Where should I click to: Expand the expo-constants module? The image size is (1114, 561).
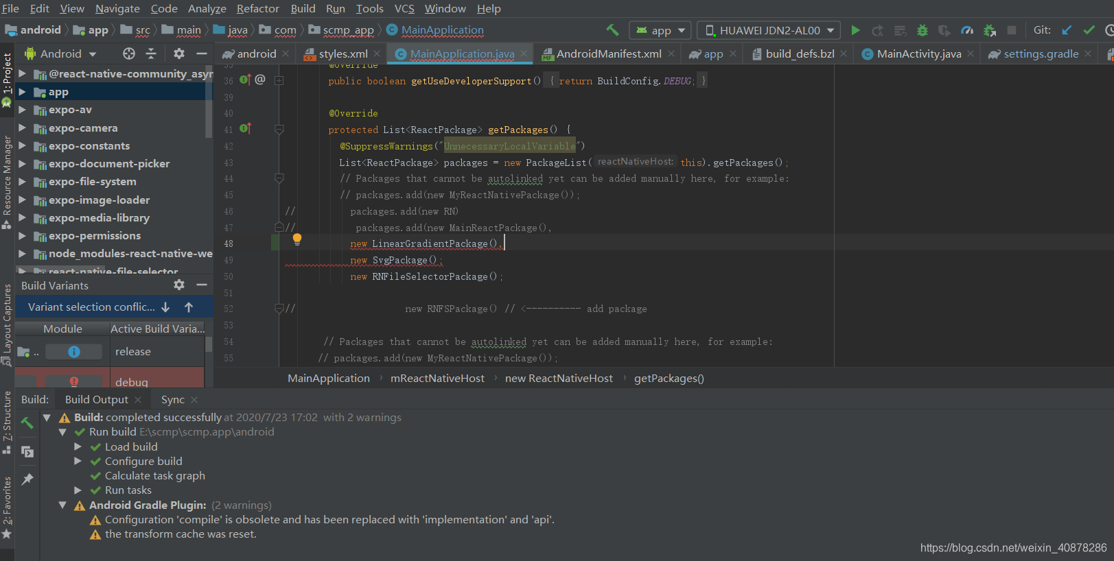tap(22, 145)
